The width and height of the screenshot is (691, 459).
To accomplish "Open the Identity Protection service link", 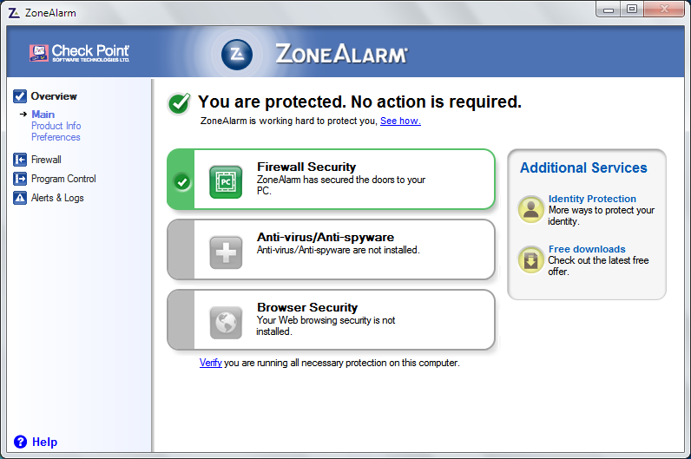I will coord(592,199).
